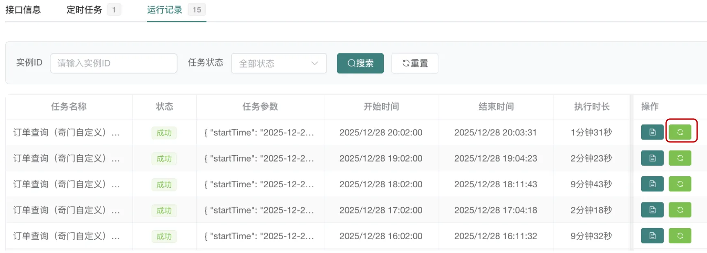Open the 定时任务 tab
This screenshot has width=707, height=253.
click(x=84, y=10)
